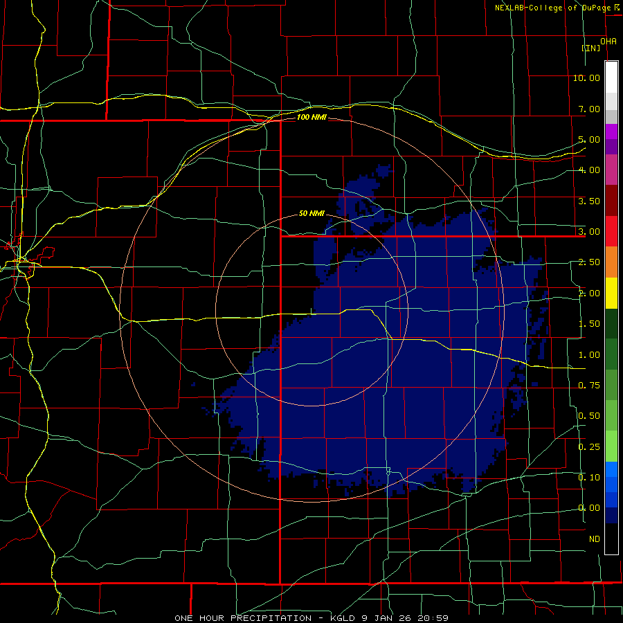Click the 5.00 legend value

tap(589, 139)
